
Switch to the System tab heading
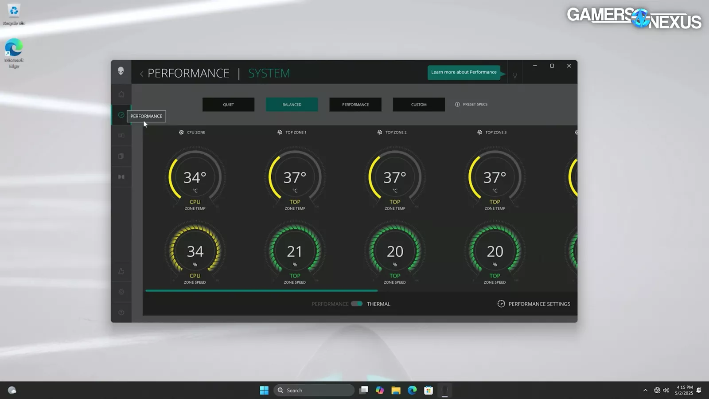(269, 73)
